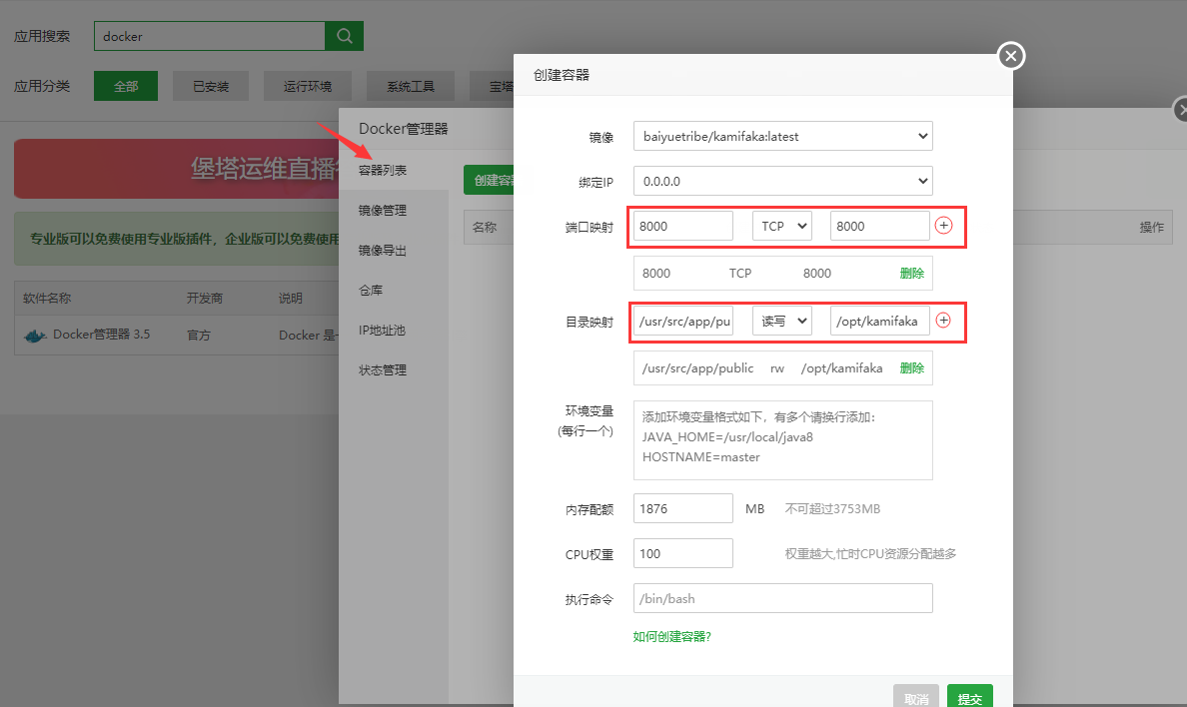Click the green search magnifier icon

click(344, 35)
